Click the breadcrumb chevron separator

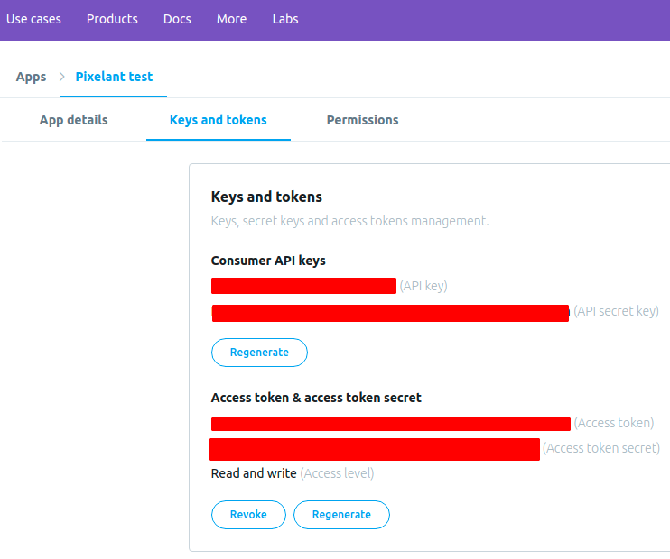(x=61, y=77)
